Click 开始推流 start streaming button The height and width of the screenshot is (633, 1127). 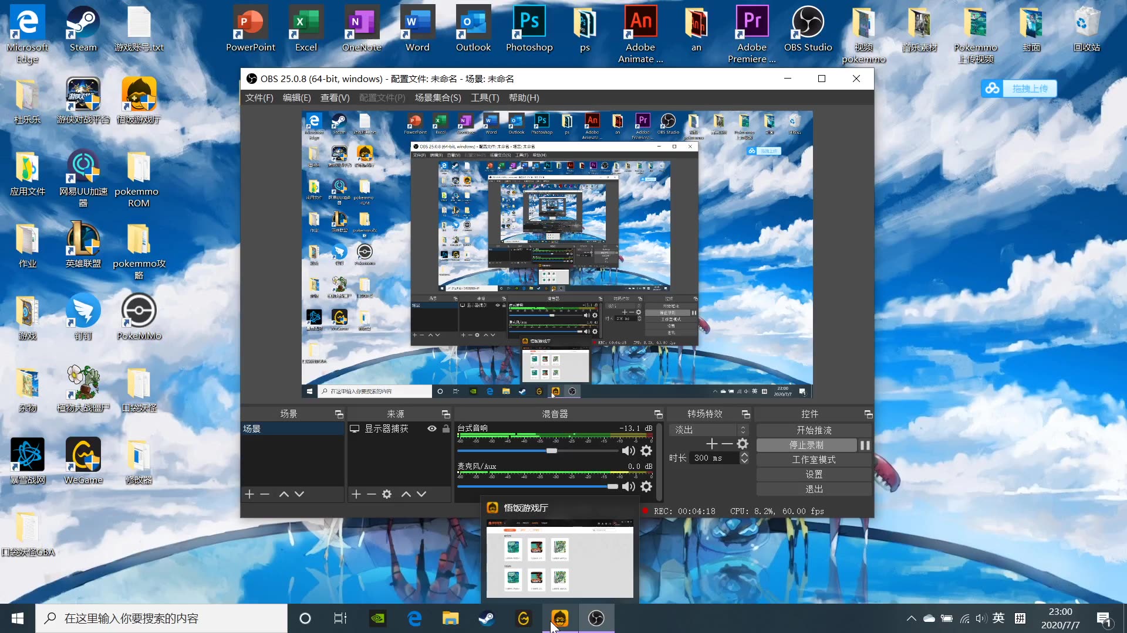point(814,430)
